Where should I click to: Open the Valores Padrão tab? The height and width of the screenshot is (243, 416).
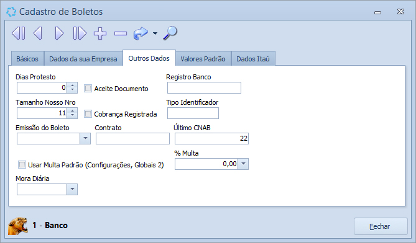203,59
